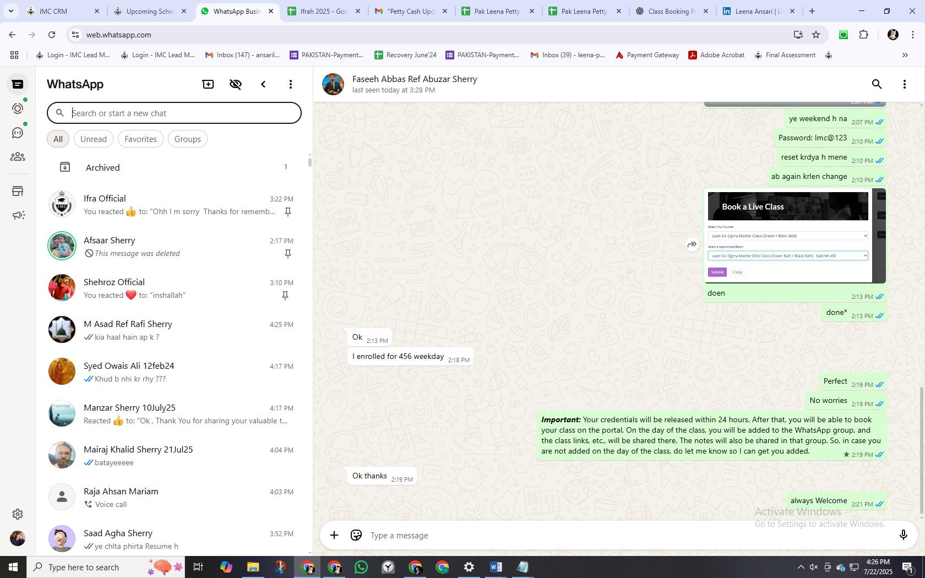Expand the hidden bookmarks chevron
Viewport: 925px width, 578px height.
905,55
